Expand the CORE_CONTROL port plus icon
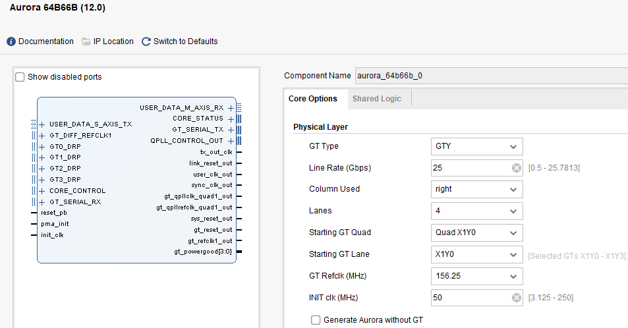 pyautogui.click(x=42, y=192)
